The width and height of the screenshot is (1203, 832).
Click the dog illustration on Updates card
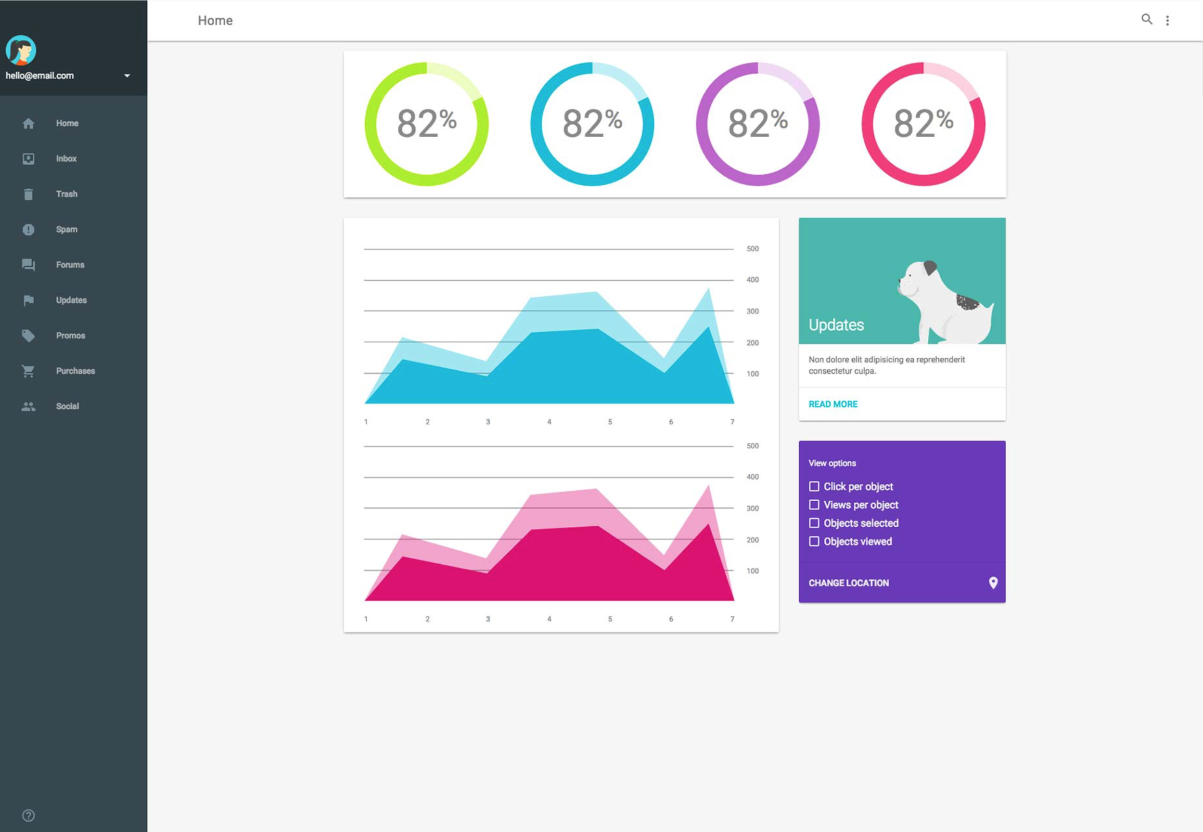(946, 302)
